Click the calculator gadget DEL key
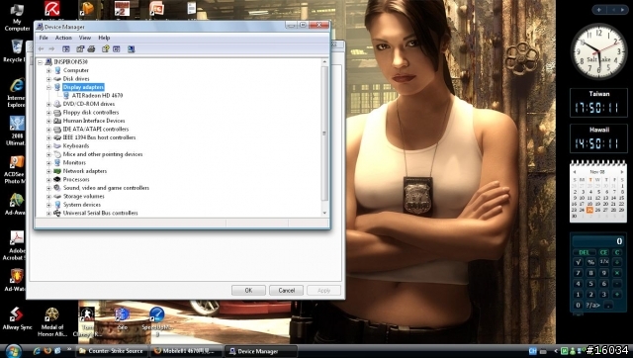The image size is (633, 358). pyautogui.click(x=585, y=252)
